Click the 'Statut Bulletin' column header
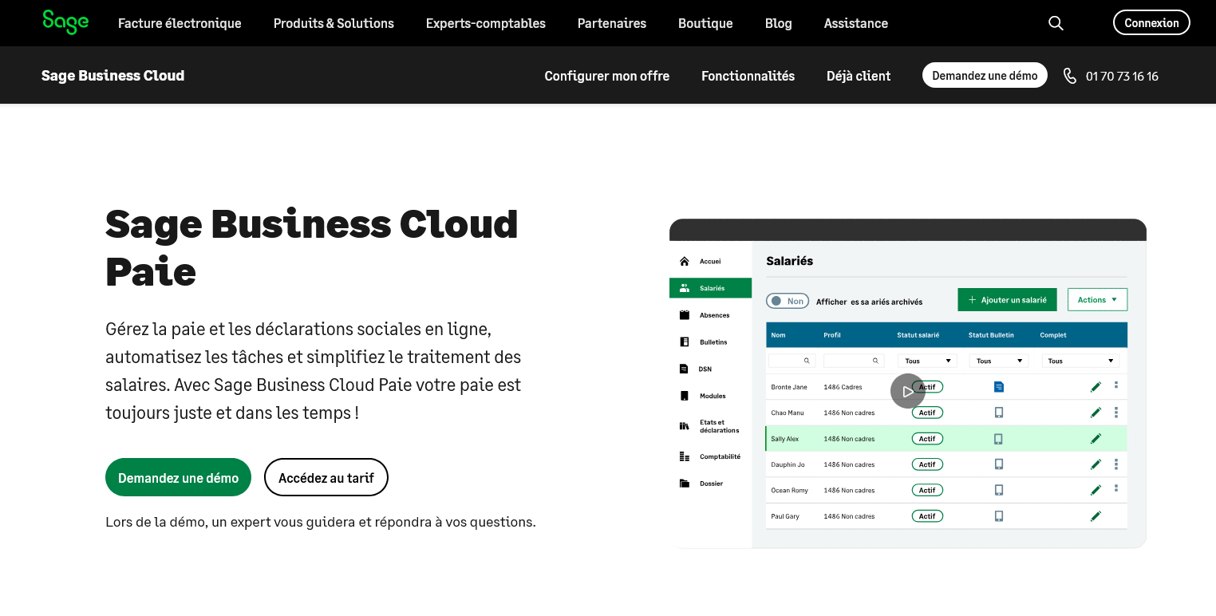 pos(991,335)
